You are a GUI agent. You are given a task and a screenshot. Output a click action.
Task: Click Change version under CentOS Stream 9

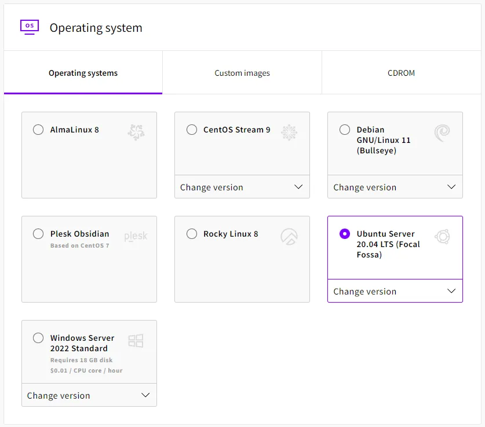[x=242, y=187]
